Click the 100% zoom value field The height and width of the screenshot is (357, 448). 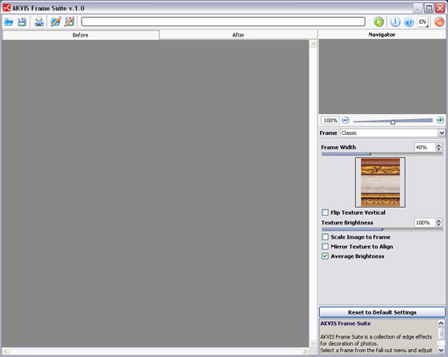(330, 121)
